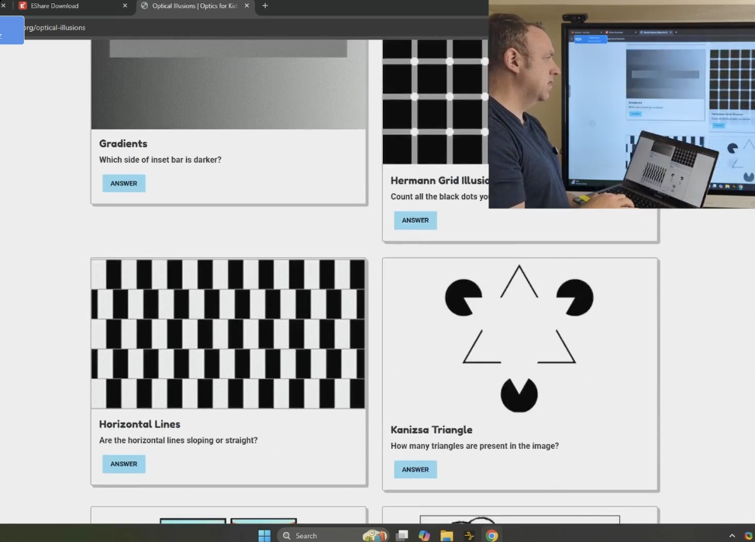Viewport: 755px width, 542px height.
Task: Open Task View from the taskbar
Action: pos(402,535)
